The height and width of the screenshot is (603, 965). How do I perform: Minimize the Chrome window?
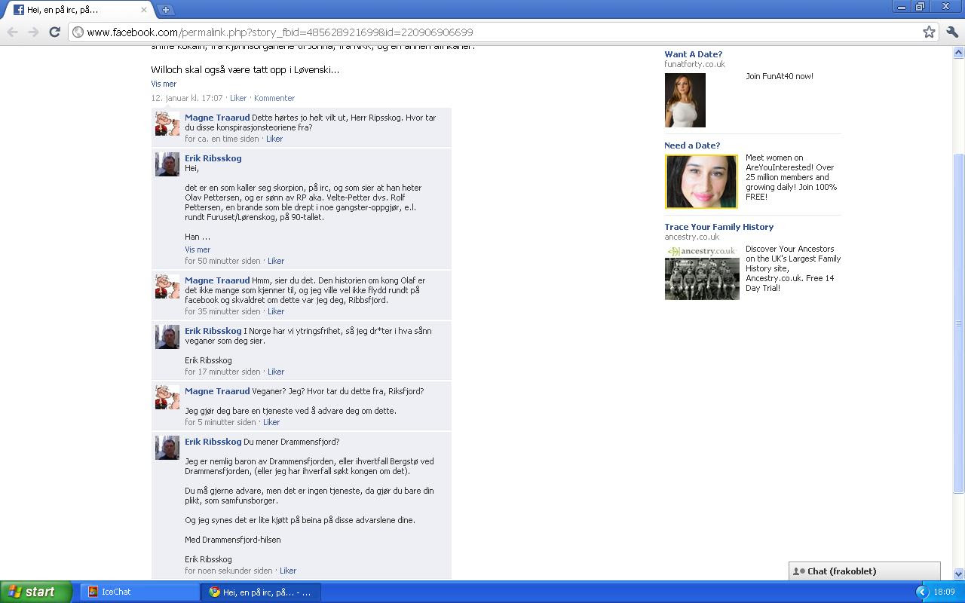[x=902, y=7]
